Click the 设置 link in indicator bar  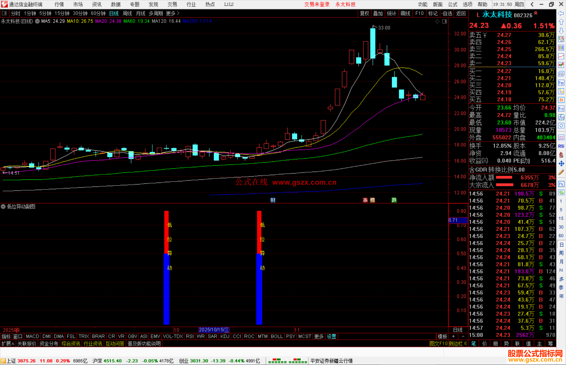coord(331,336)
